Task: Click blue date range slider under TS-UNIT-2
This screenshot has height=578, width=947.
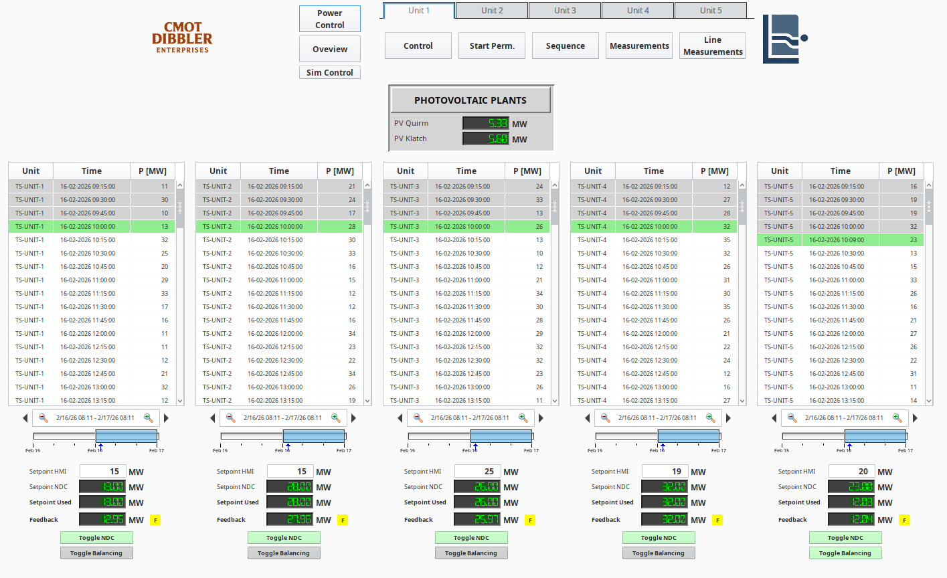Action: (314, 436)
